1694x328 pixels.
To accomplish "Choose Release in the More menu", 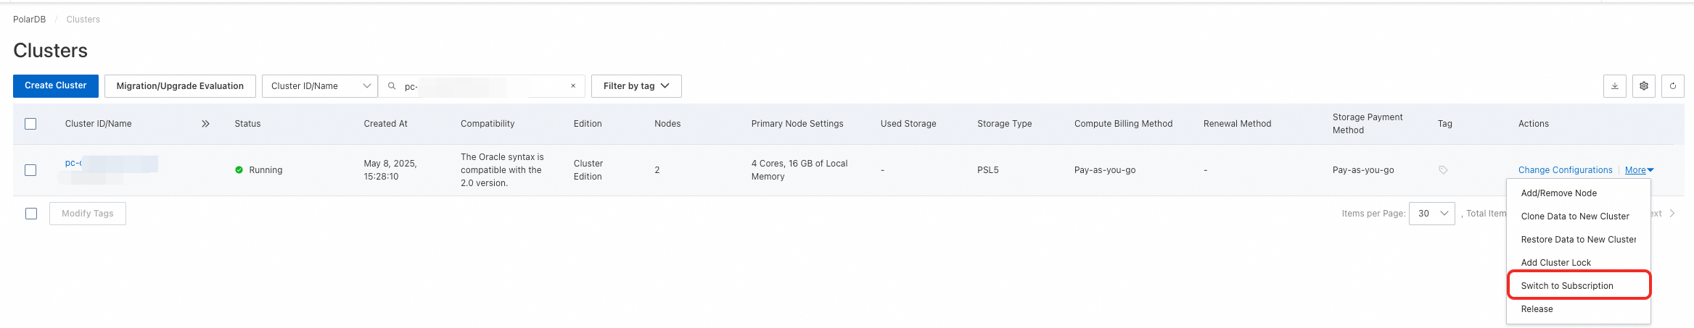I will click(x=1537, y=309).
